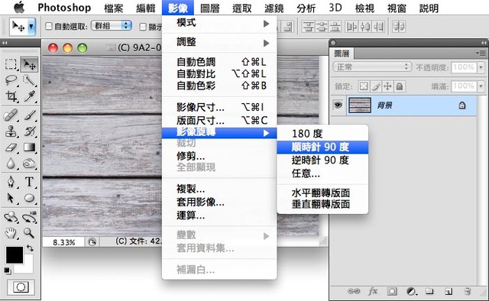
Task: Select the Lasso tool
Action: coord(11,80)
